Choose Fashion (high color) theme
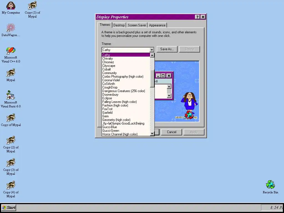The width and height of the screenshot is (284, 213). tap(126, 105)
